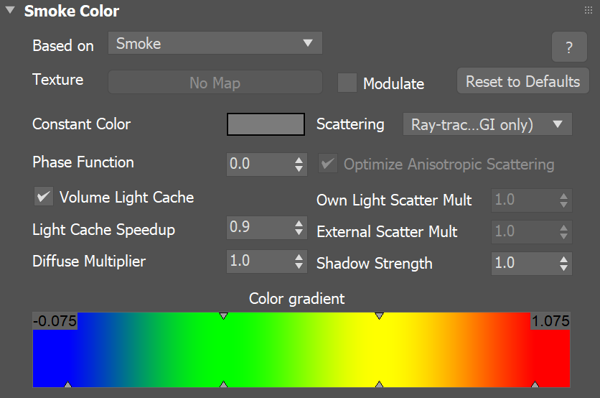Screen dimensions: 600x398
Task: Increase Diffuse Multiplier with up spinner arrow
Action: pos(299,256)
